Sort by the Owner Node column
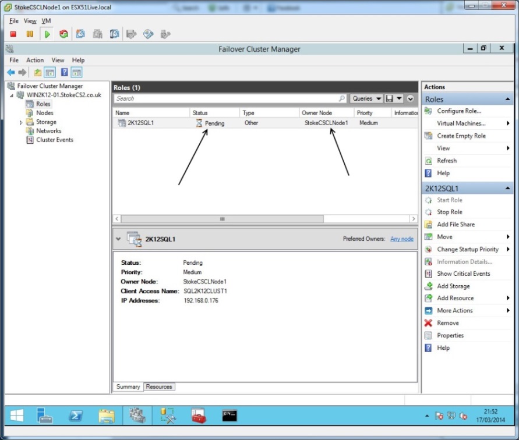Screen dimensions: 519x440 [x=326, y=113]
